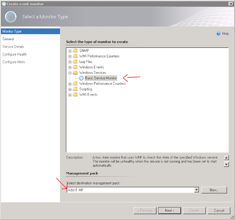Cancel the unit monitor wizard
Image resolution: width=235 pixels, height=220 pixels.
tap(219, 210)
